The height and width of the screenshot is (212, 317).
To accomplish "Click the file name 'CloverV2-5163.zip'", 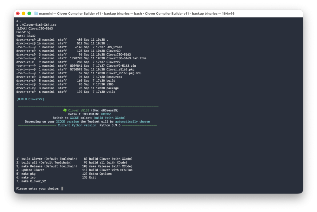I will click(x=121, y=66).
